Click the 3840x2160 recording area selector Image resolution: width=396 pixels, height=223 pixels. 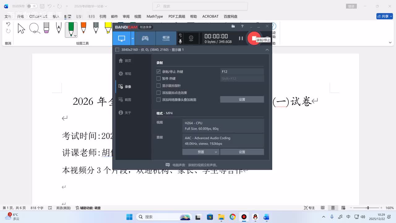(150, 50)
